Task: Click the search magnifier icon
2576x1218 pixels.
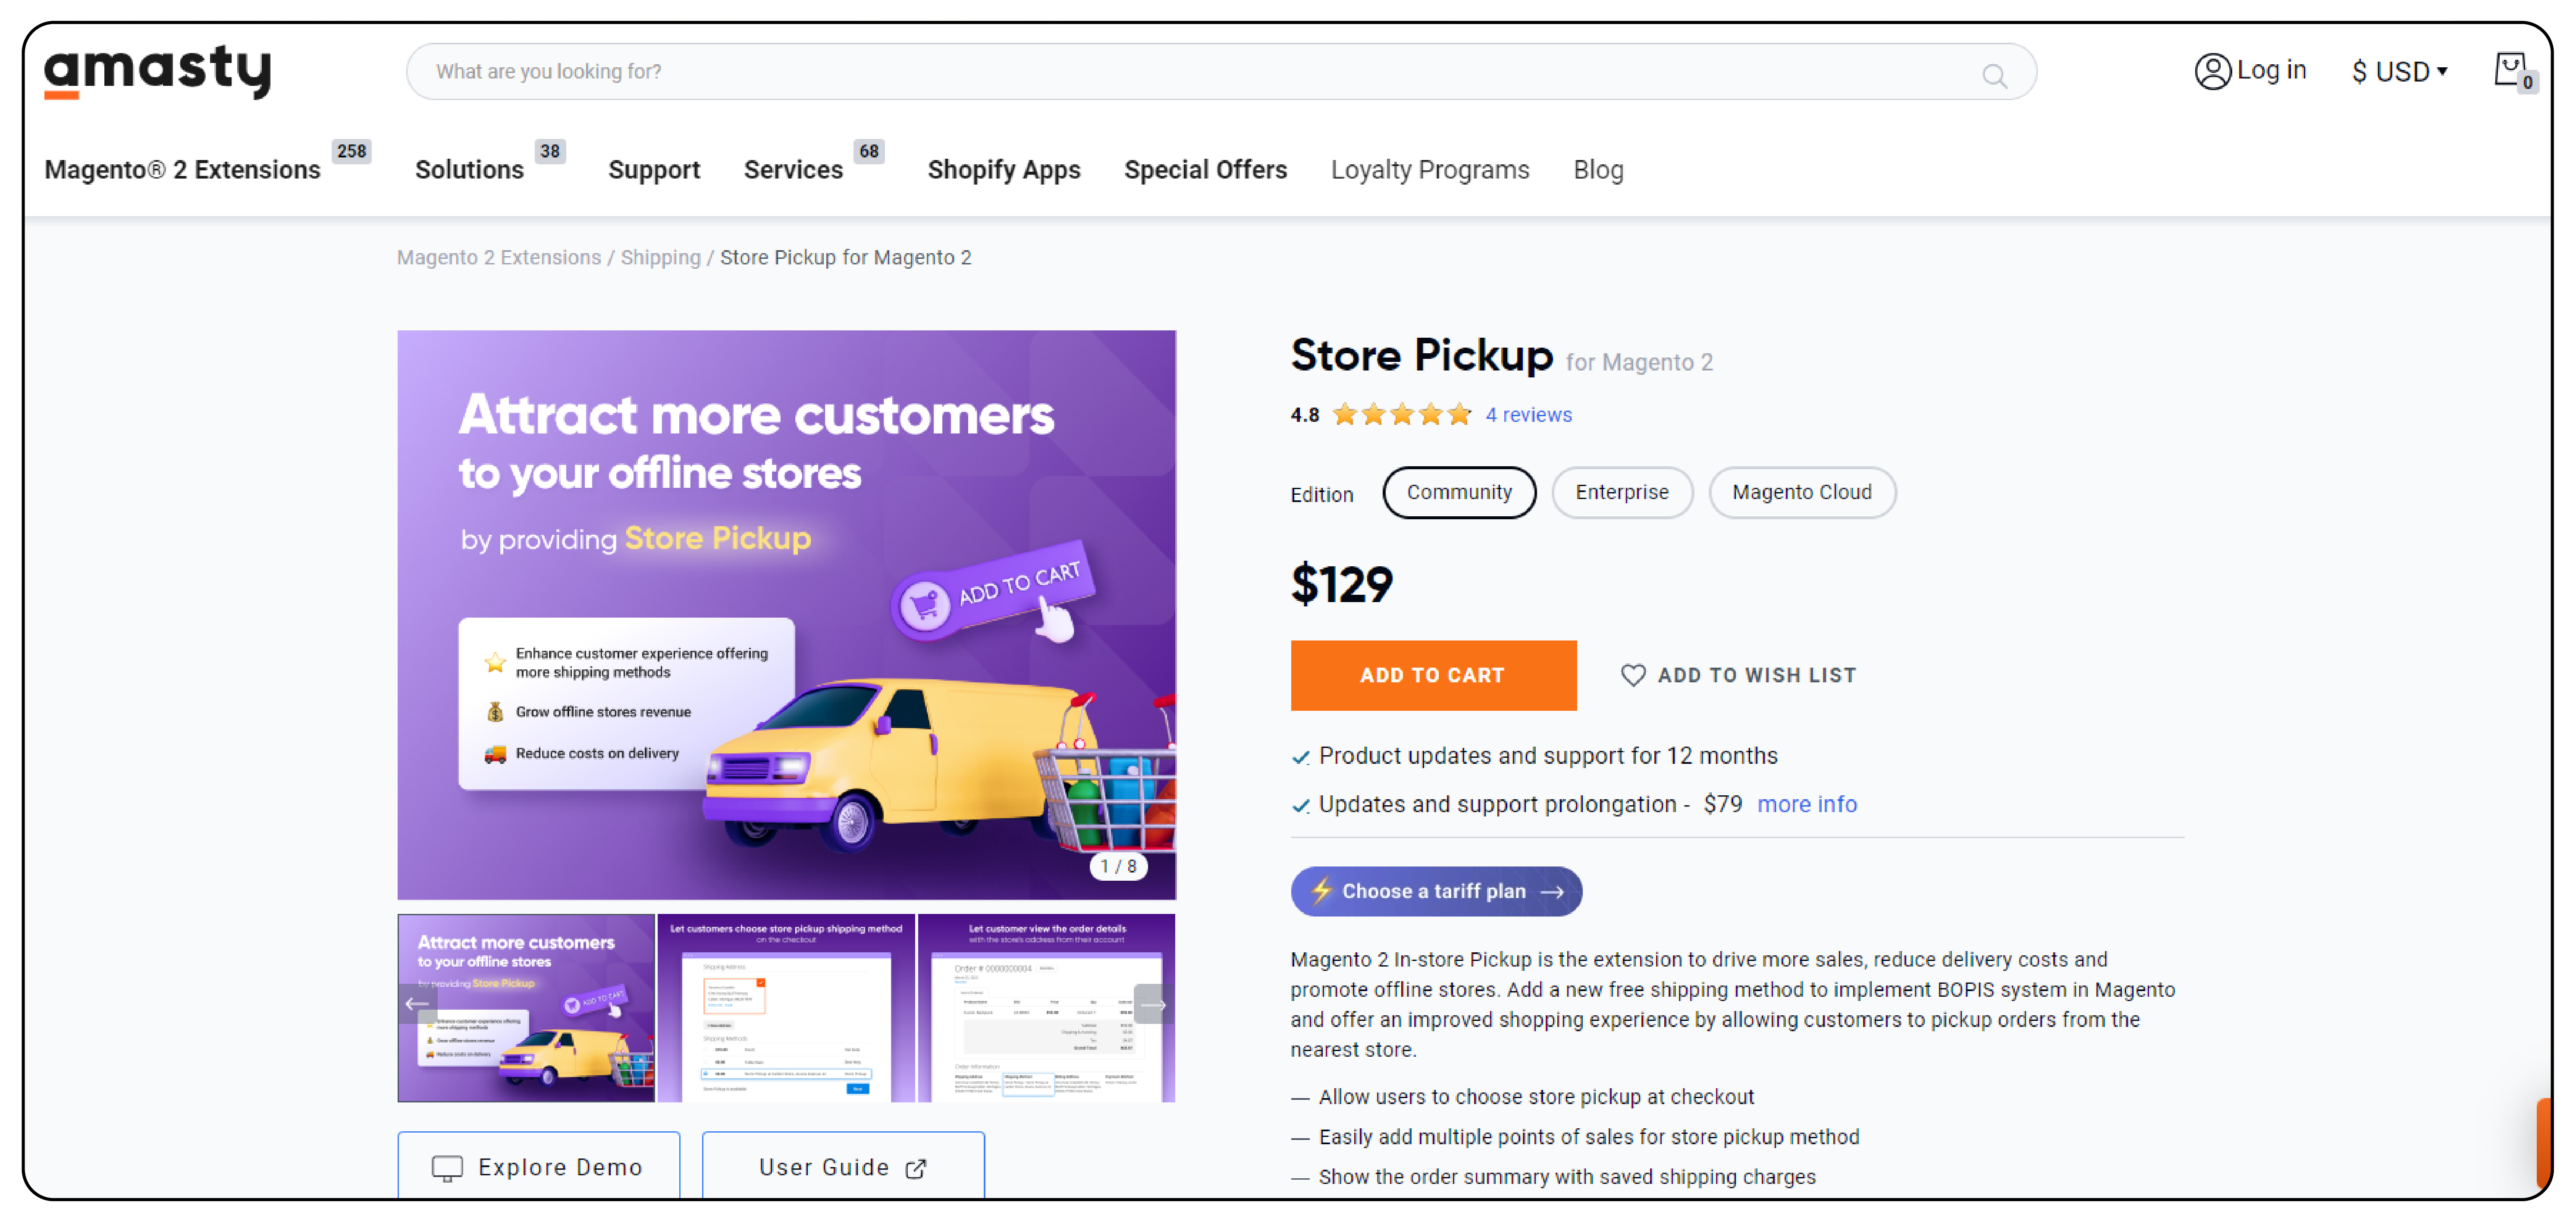Action: pos(1994,75)
